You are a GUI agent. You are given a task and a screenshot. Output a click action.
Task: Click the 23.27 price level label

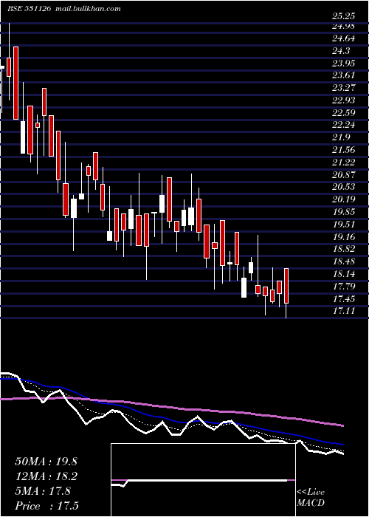pyautogui.click(x=345, y=88)
